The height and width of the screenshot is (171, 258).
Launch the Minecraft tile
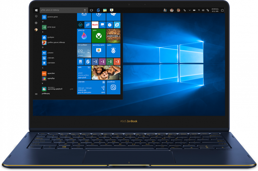pos(113,36)
